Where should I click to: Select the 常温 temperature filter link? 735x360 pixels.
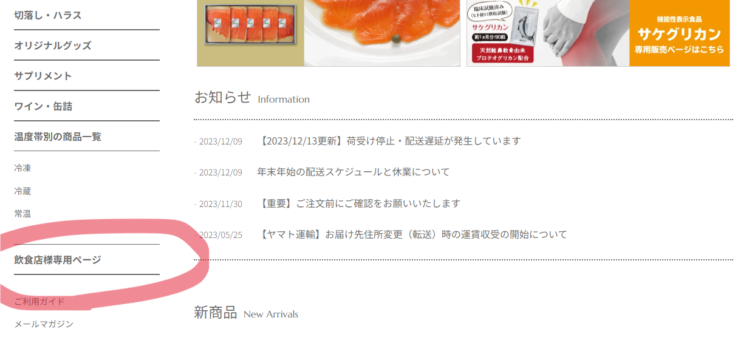point(22,214)
